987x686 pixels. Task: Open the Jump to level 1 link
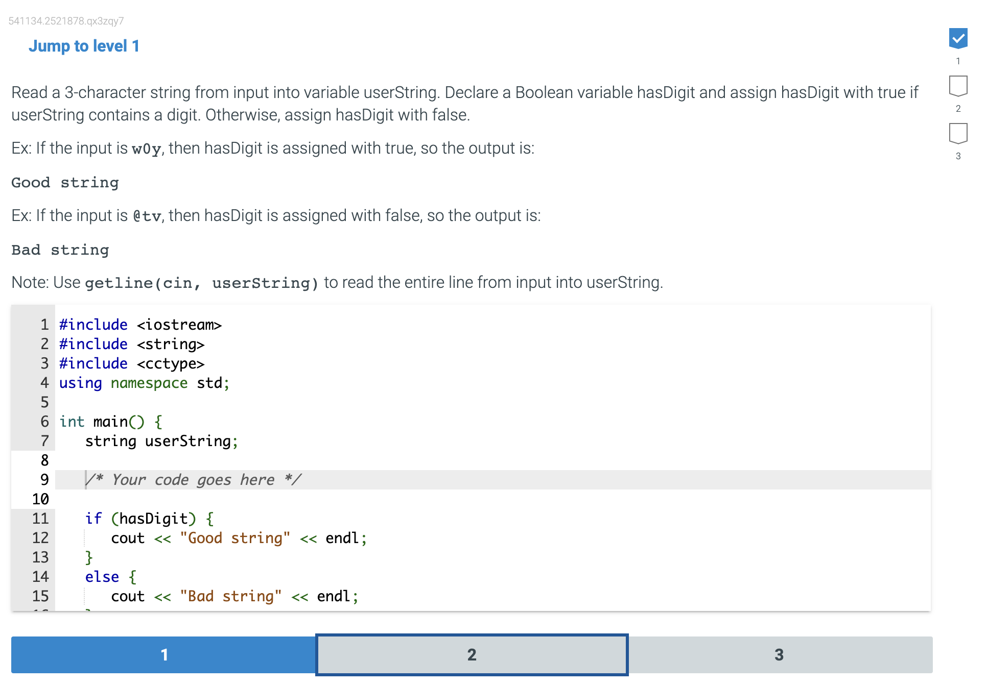[x=83, y=46]
